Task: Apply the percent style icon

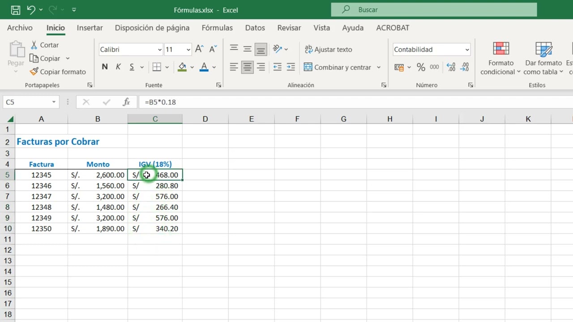Action: [421, 67]
